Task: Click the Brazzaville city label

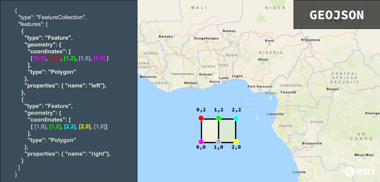Action: (x=312, y=143)
